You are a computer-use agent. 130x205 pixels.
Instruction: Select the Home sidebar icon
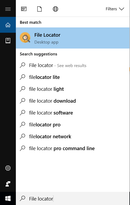click(x=8, y=25)
